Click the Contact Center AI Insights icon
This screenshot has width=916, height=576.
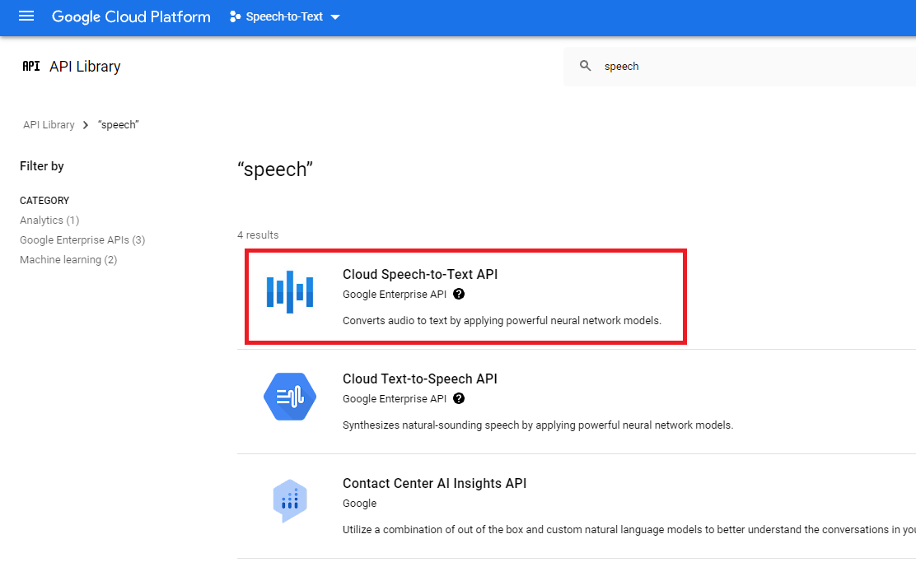pyautogui.click(x=290, y=500)
